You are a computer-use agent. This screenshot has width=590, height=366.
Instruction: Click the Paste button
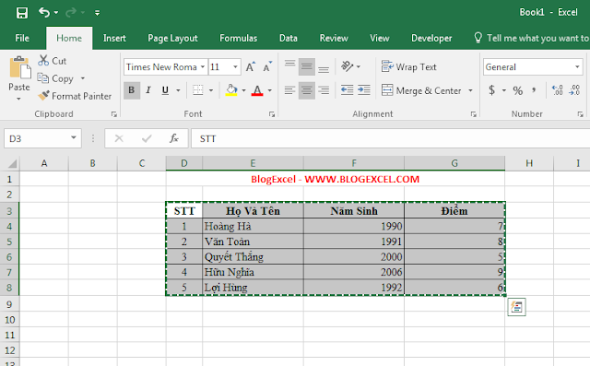click(19, 78)
